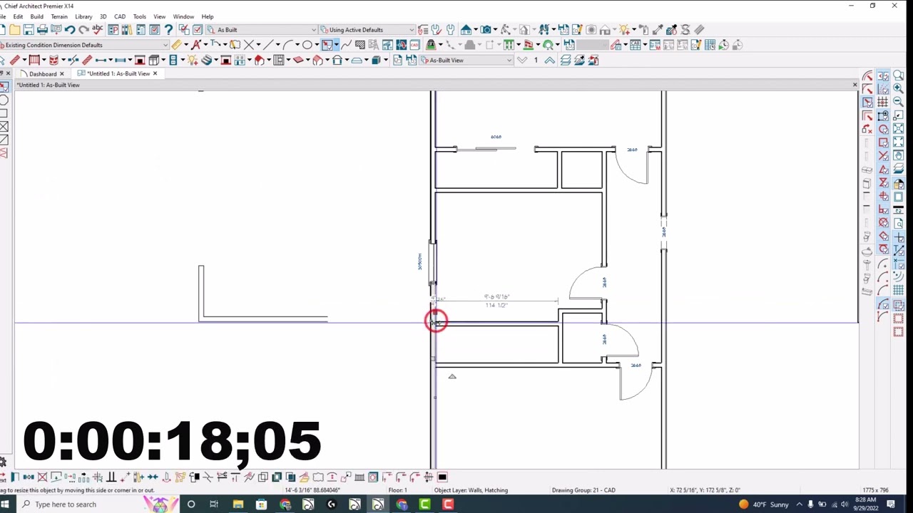The image size is (913, 513).
Task: Select the Draw Arc tool
Action: [x=288, y=45]
